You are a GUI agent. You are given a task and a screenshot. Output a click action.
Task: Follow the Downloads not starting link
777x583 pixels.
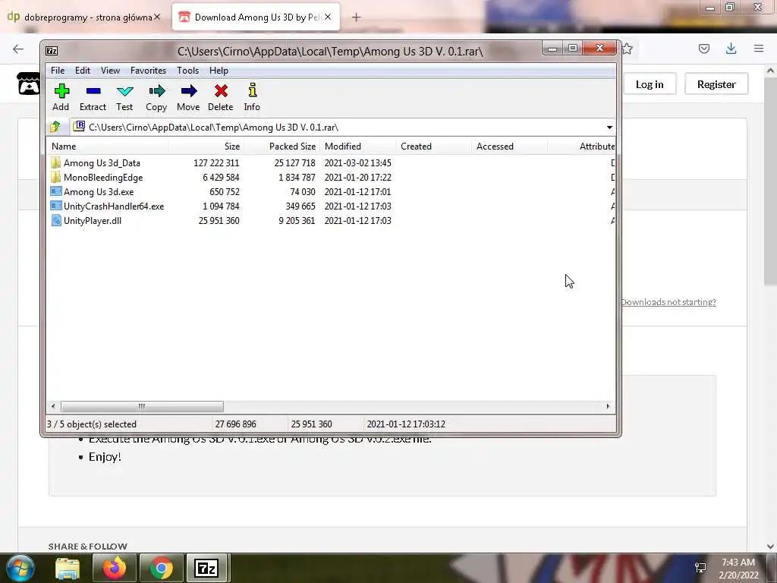point(668,302)
